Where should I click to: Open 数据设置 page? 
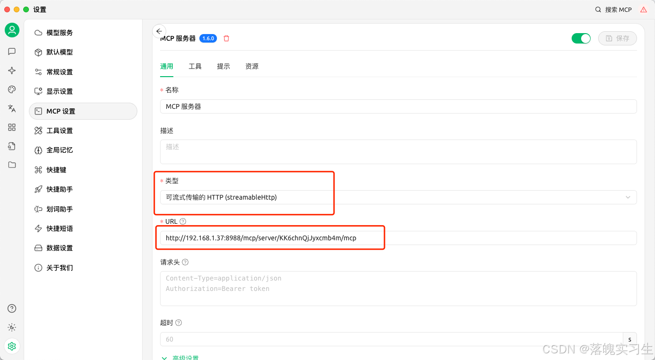pos(83,248)
